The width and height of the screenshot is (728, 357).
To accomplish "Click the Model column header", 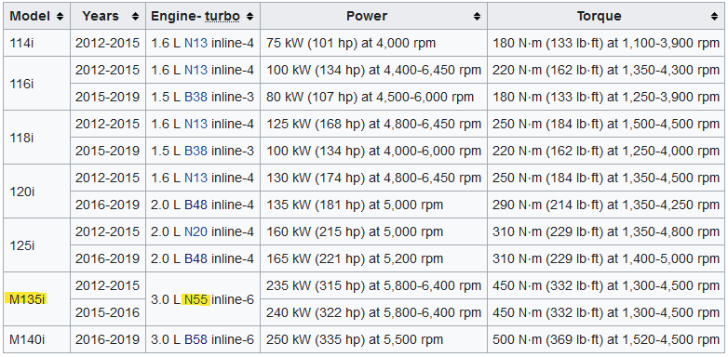I will point(36,16).
